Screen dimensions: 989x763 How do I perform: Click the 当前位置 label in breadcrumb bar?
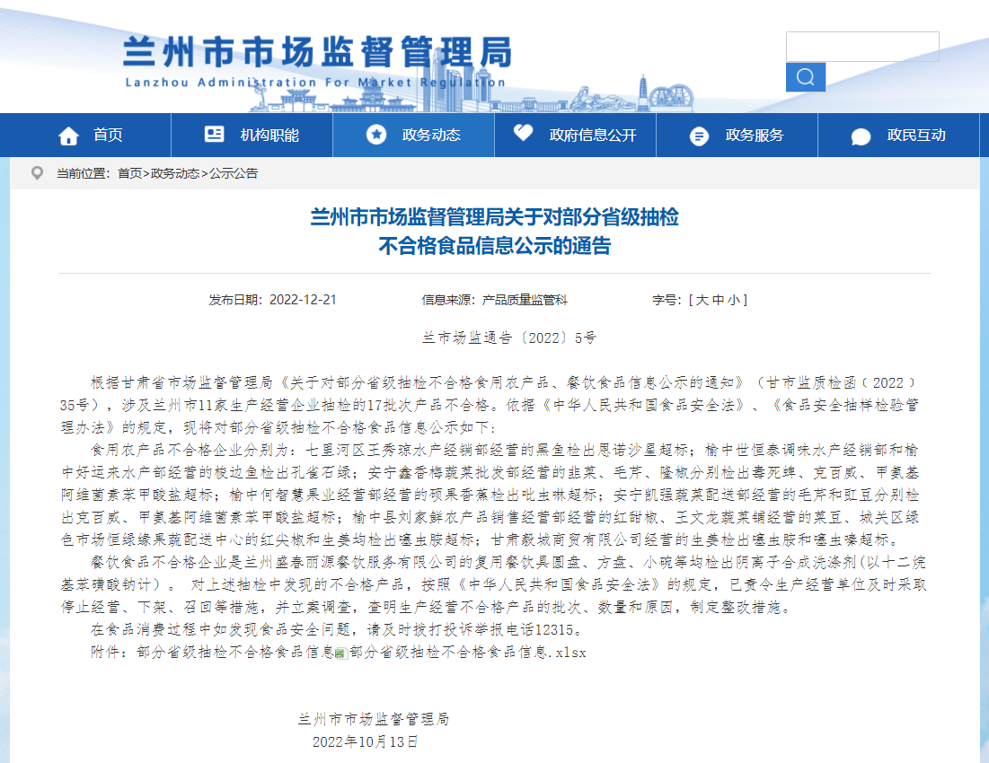click(x=82, y=173)
